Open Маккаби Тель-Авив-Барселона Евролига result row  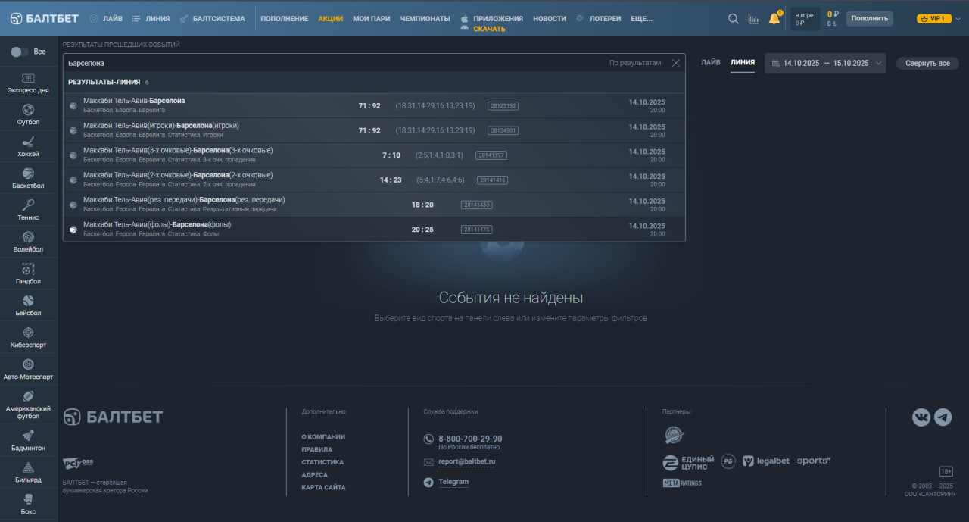[x=374, y=105]
